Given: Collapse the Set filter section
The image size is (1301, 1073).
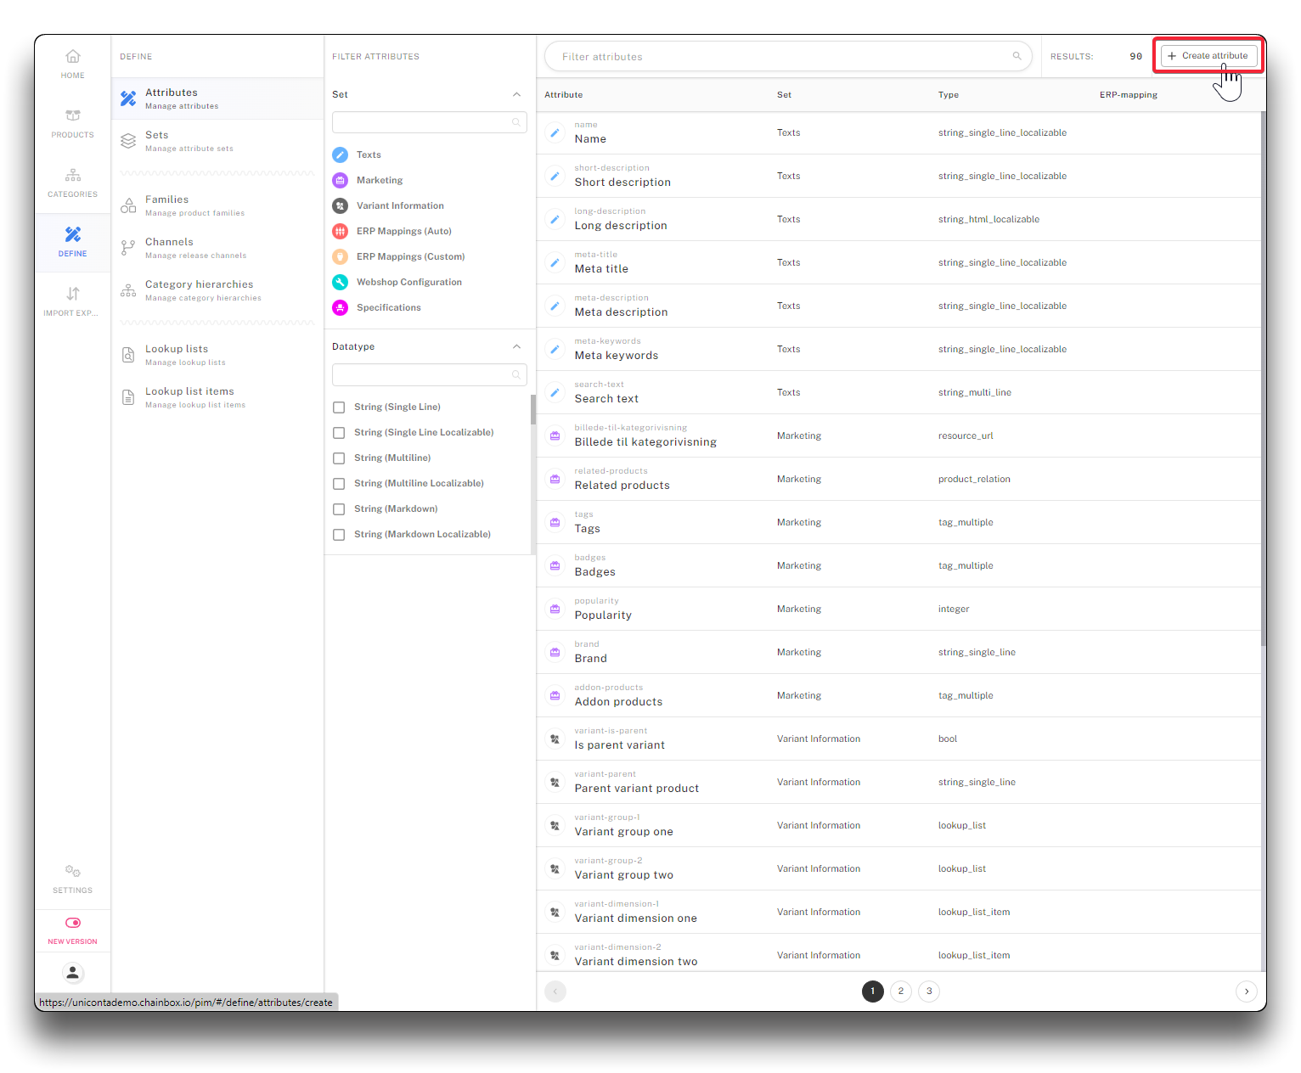Looking at the screenshot, I should pyautogui.click(x=516, y=94).
